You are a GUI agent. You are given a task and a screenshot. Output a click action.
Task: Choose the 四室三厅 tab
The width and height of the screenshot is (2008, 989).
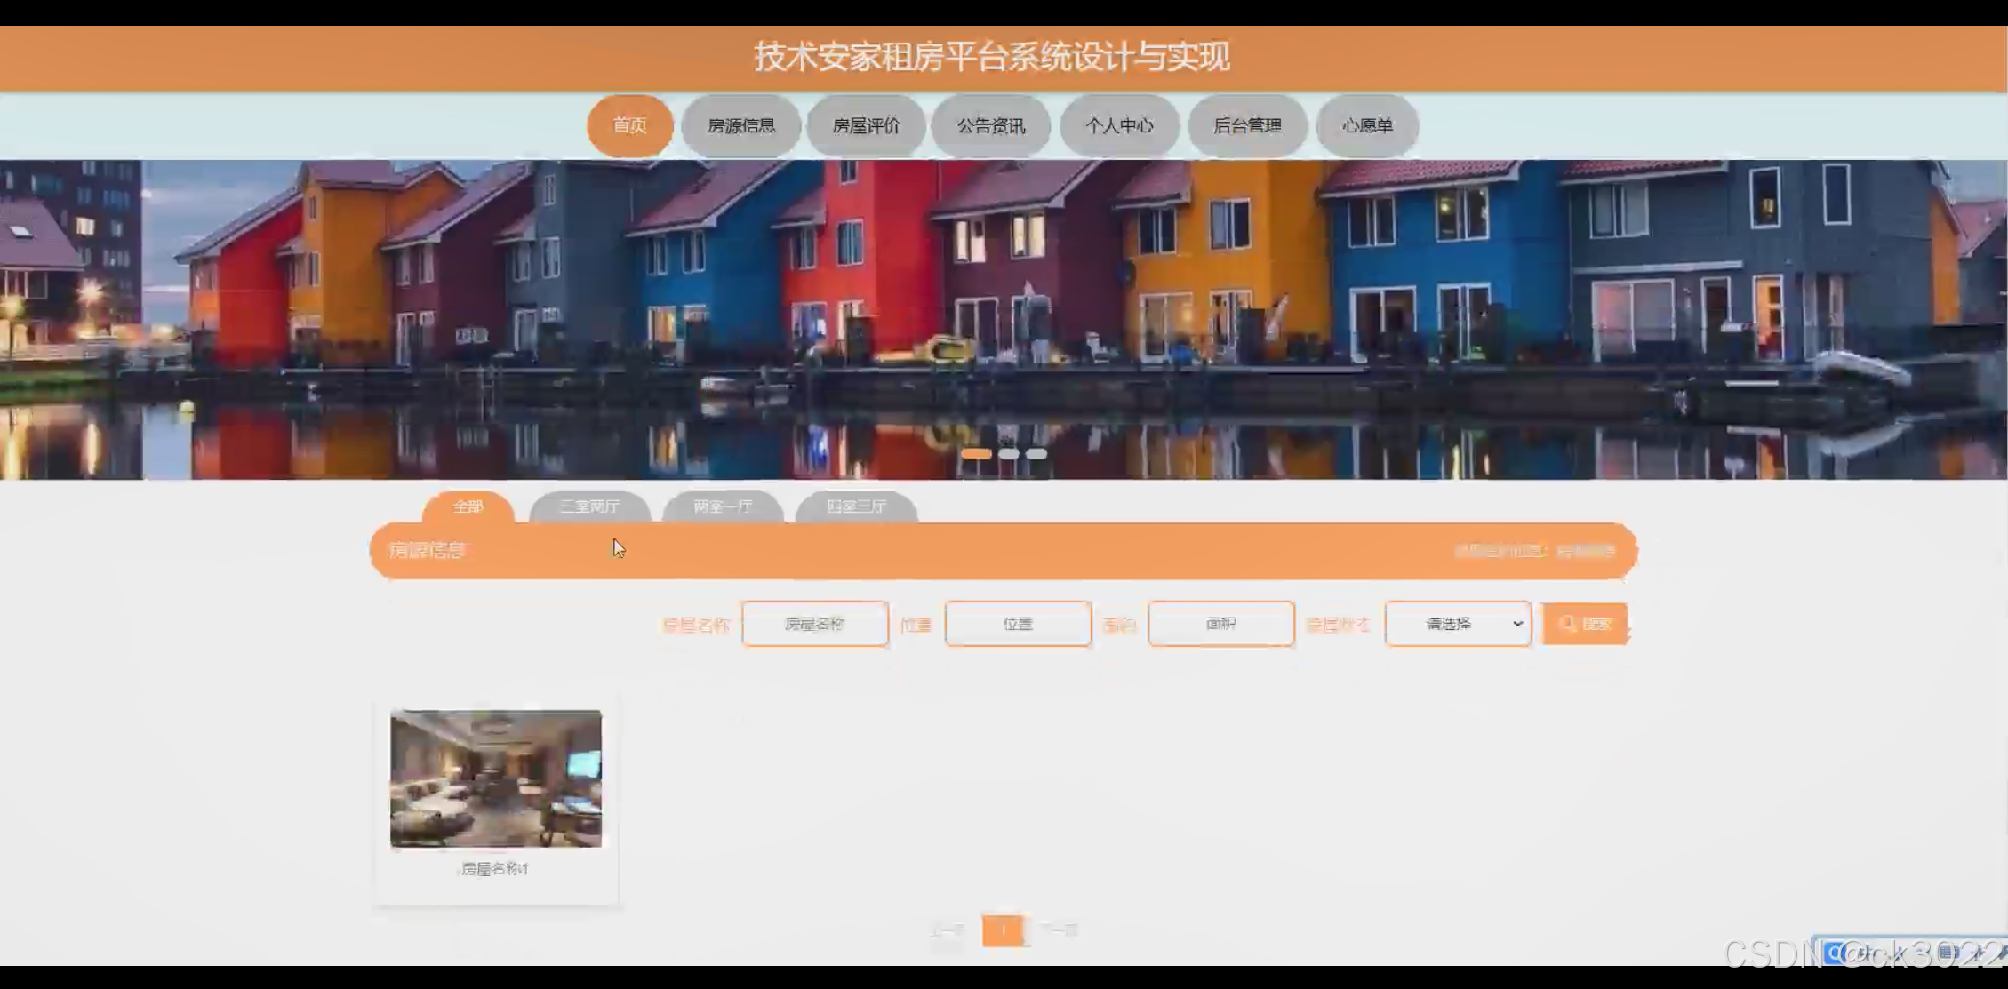pos(856,506)
